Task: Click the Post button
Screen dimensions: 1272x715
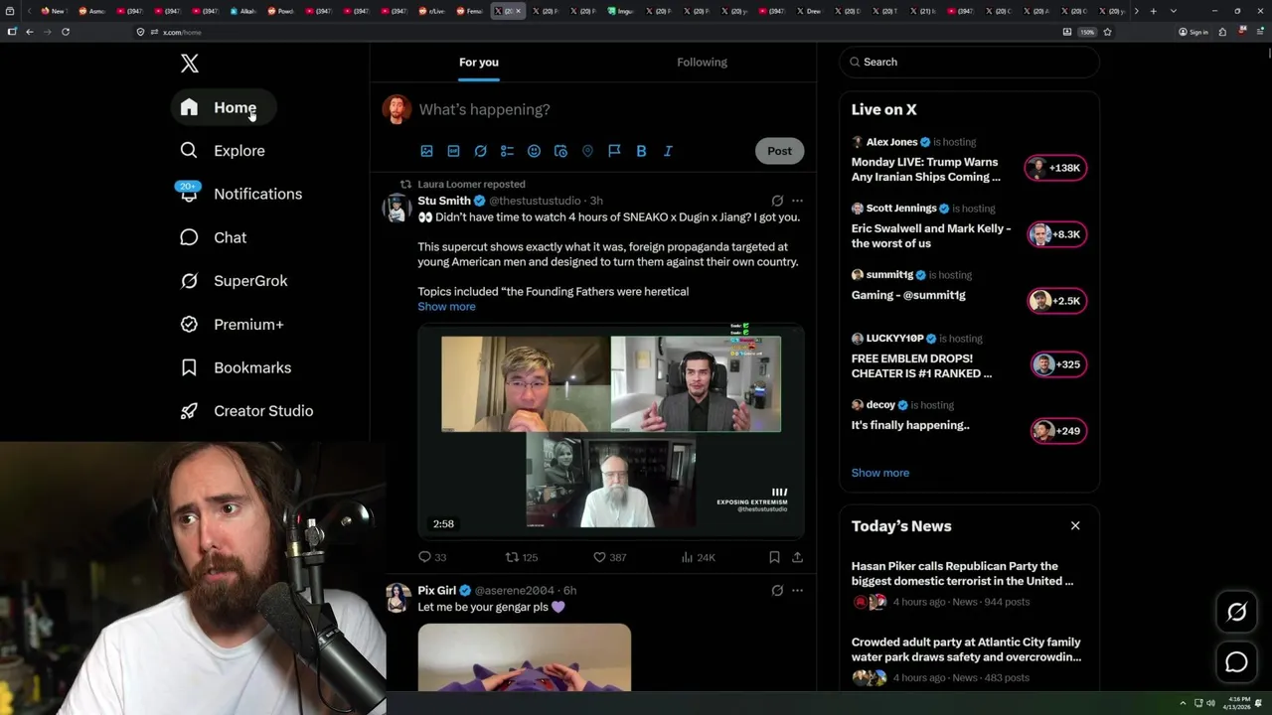Action: pos(779,151)
